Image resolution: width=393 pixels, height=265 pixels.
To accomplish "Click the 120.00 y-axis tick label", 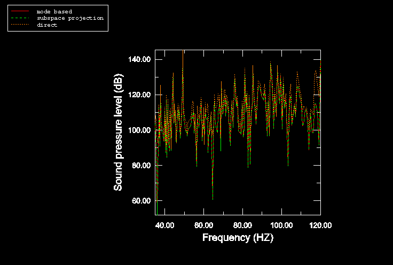I will click(x=139, y=95).
